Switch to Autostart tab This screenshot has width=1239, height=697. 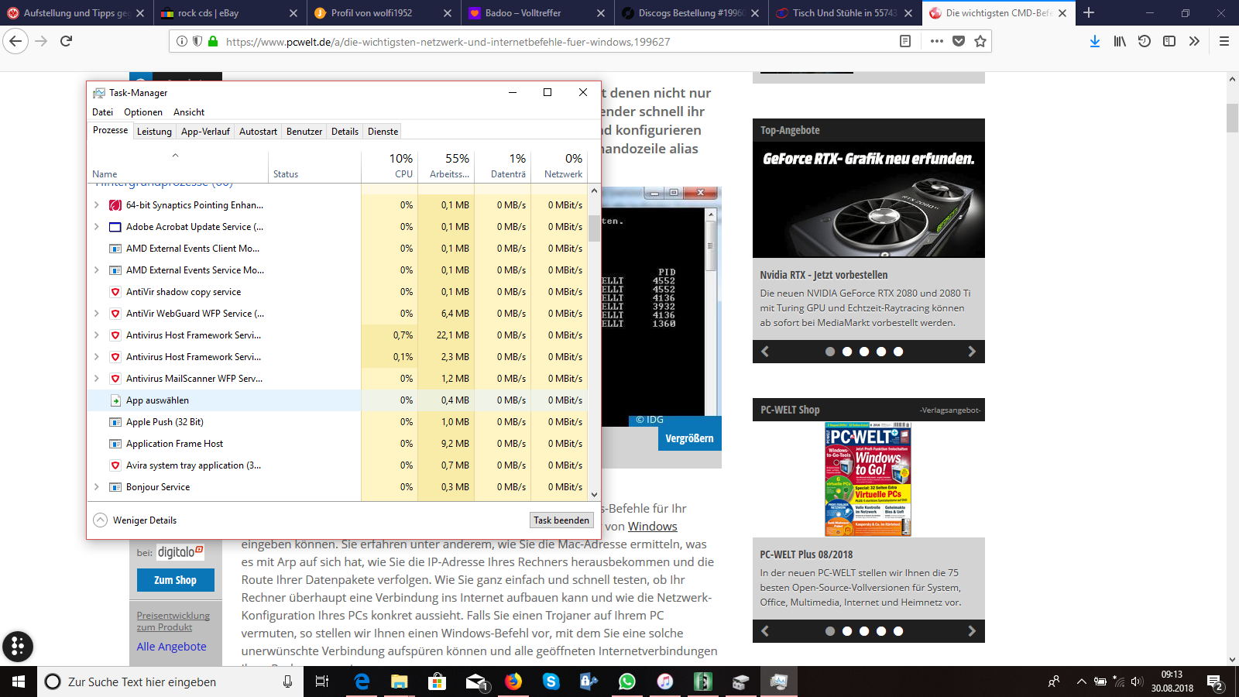pos(258,132)
